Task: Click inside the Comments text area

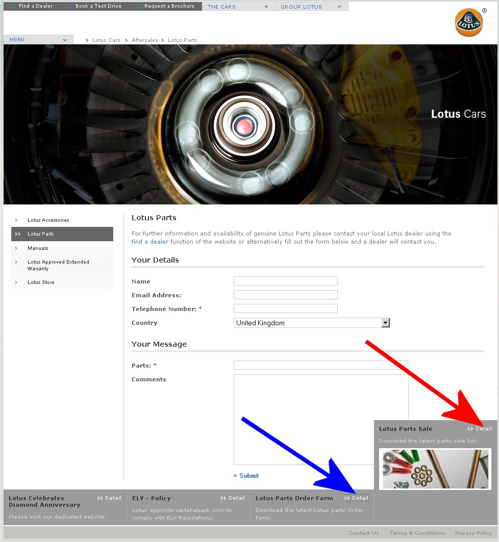Action: tap(320, 420)
